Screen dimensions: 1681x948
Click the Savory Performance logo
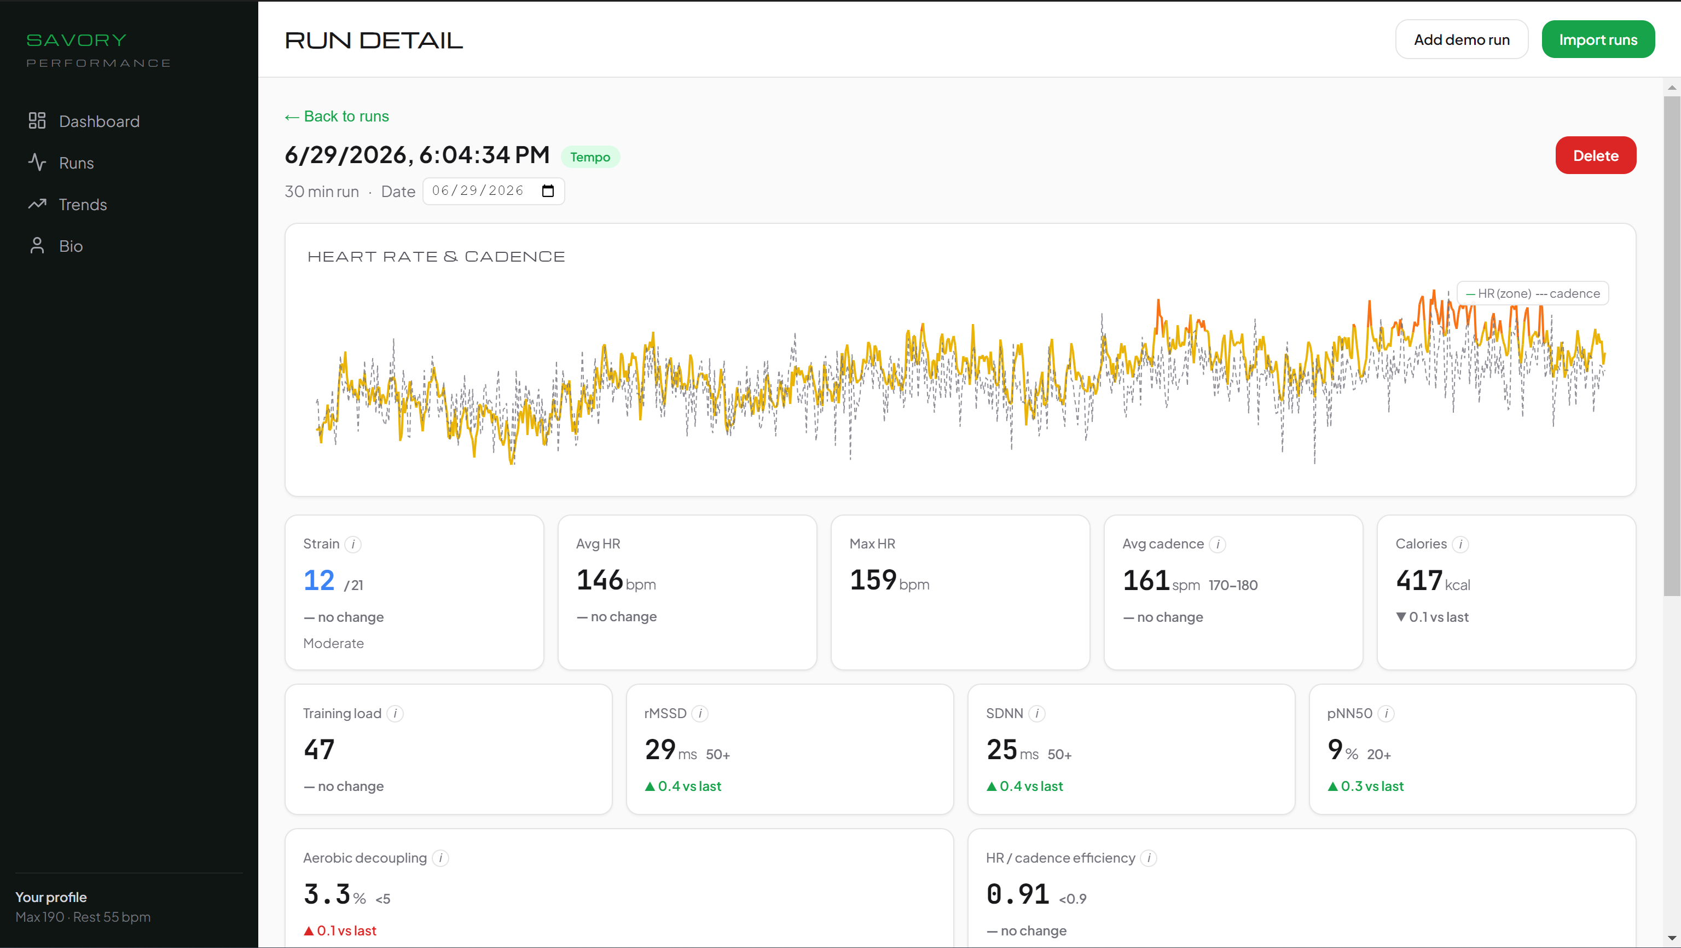(x=98, y=50)
